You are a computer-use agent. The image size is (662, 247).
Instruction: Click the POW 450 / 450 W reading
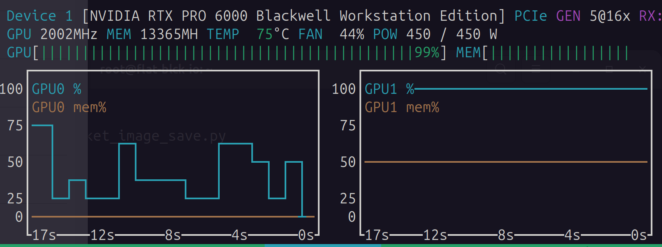click(x=435, y=34)
